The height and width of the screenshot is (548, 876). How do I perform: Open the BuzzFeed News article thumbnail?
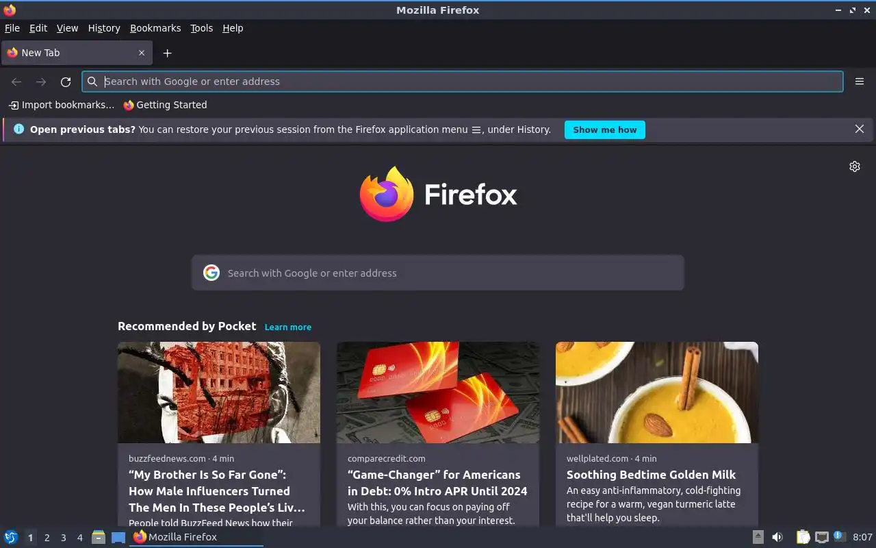(219, 393)
